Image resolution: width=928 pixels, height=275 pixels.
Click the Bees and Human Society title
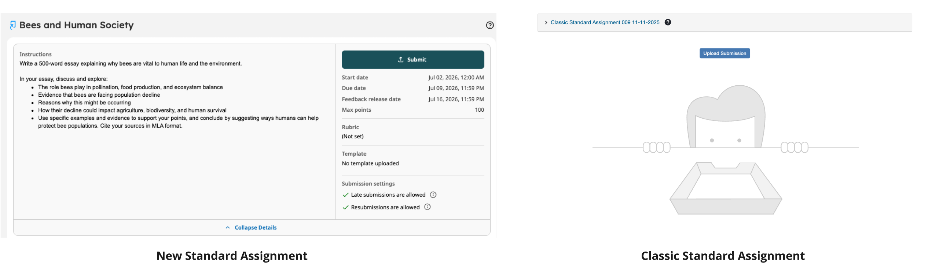point(76,25)
